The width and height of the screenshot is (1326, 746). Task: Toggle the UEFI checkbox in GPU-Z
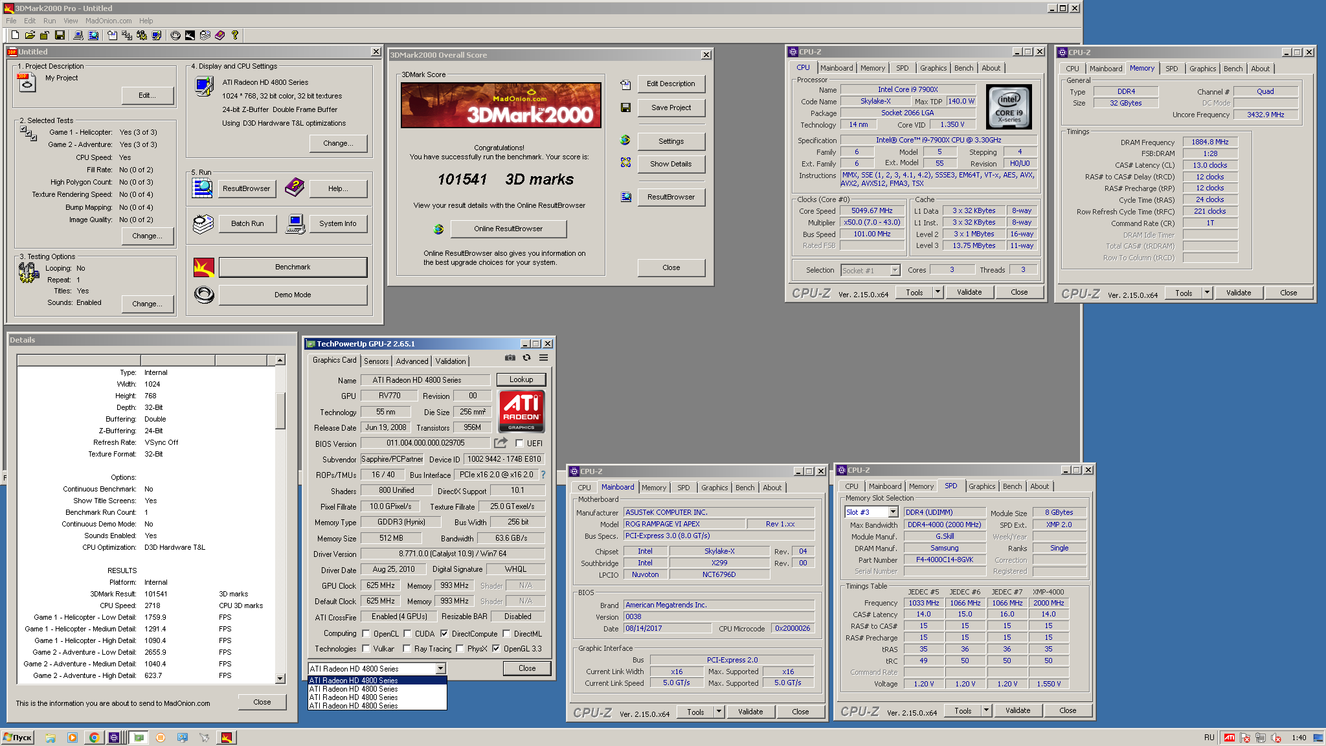tap(519, 444)
